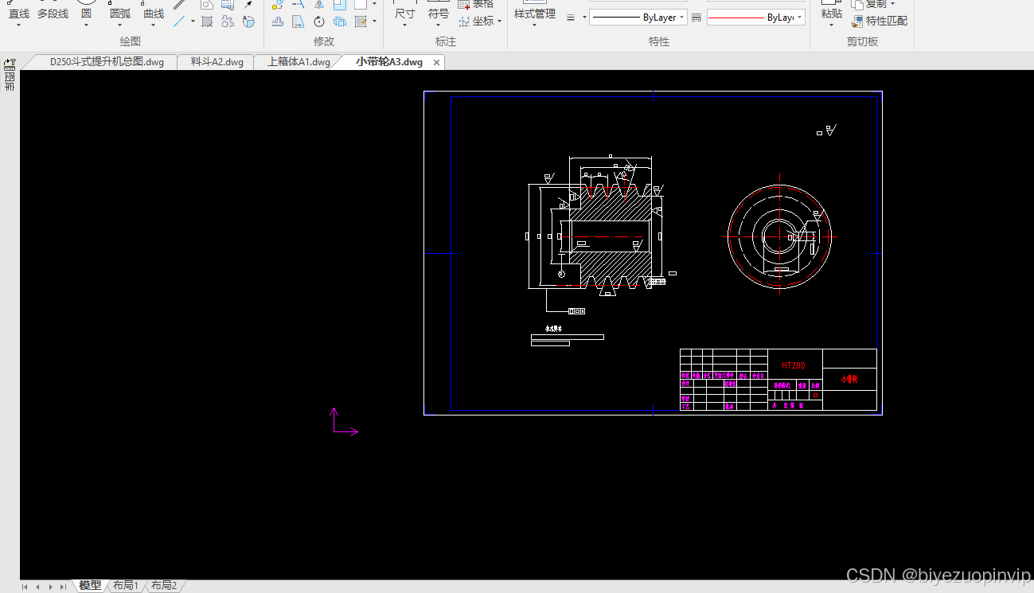Expand the 粘贴 paste dropdown arrow

[831, 25]
